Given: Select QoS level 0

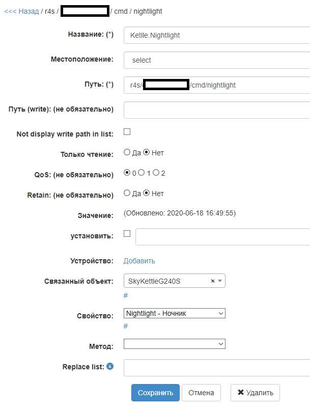Looking at the screenshot, I should click(127, 173).
